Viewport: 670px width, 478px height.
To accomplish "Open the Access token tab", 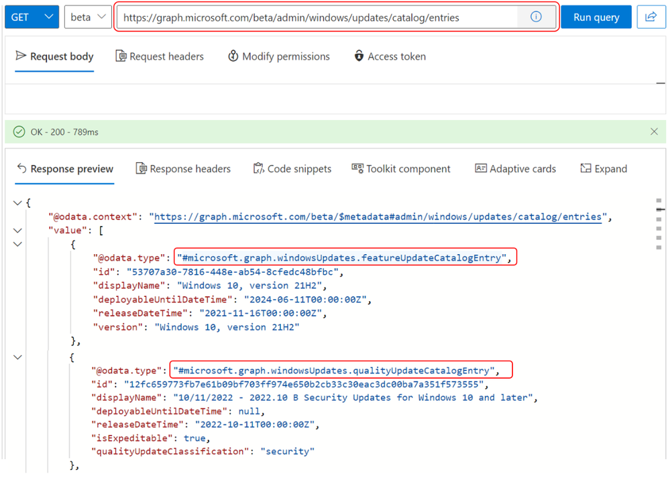I will (390, 56).
